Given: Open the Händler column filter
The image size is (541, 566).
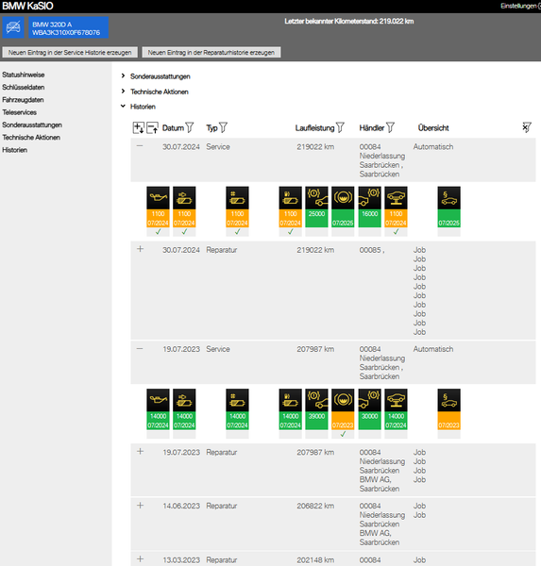Looking at the screenshot, I should (390, 127).
